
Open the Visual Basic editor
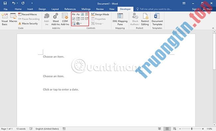(x=5, y=19)
